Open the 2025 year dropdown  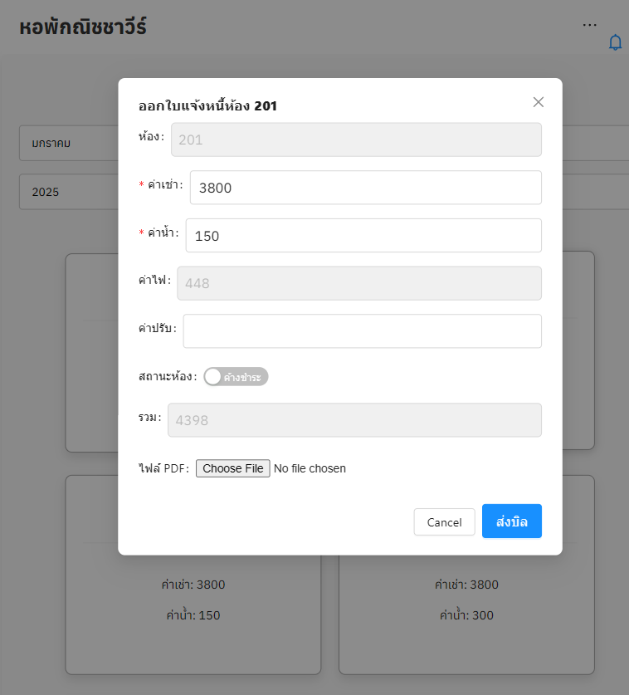click(68, 192)
